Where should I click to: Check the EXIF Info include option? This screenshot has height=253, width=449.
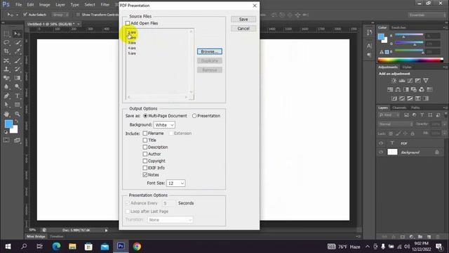[145, 168]
